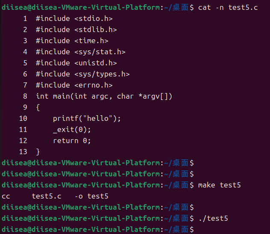Click the 'cc test5.c -o test5' output line
This screenshot has width=270, height=234.
(55, 196)
